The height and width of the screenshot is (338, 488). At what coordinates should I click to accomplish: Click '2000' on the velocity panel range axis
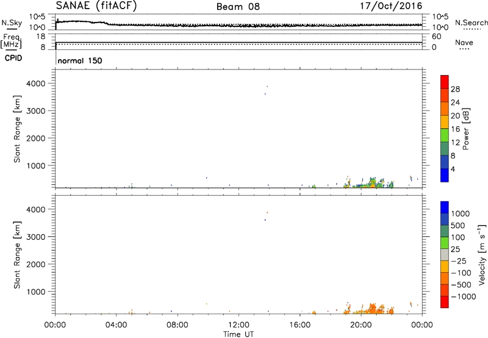36,264
